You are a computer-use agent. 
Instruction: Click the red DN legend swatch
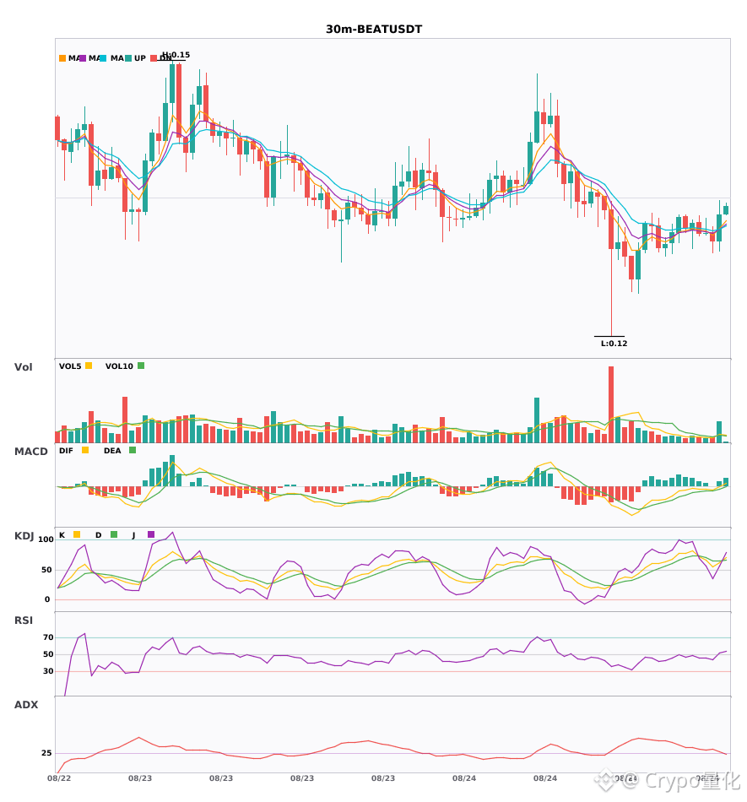click(154, 58)
